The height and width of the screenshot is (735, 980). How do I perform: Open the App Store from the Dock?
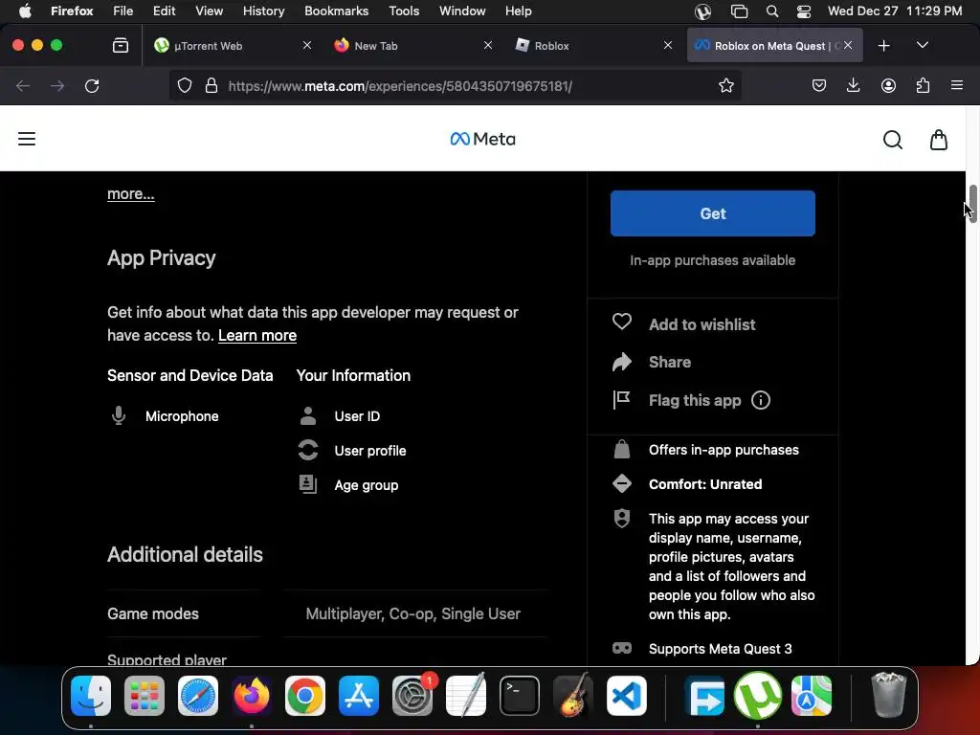[x=359, y=696]
